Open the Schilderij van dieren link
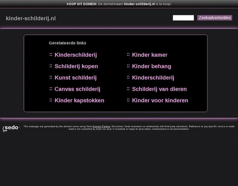 (x=159, y=89)
